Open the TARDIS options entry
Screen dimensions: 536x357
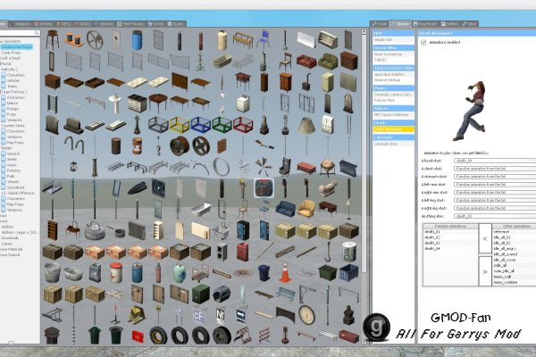(393, 60)
